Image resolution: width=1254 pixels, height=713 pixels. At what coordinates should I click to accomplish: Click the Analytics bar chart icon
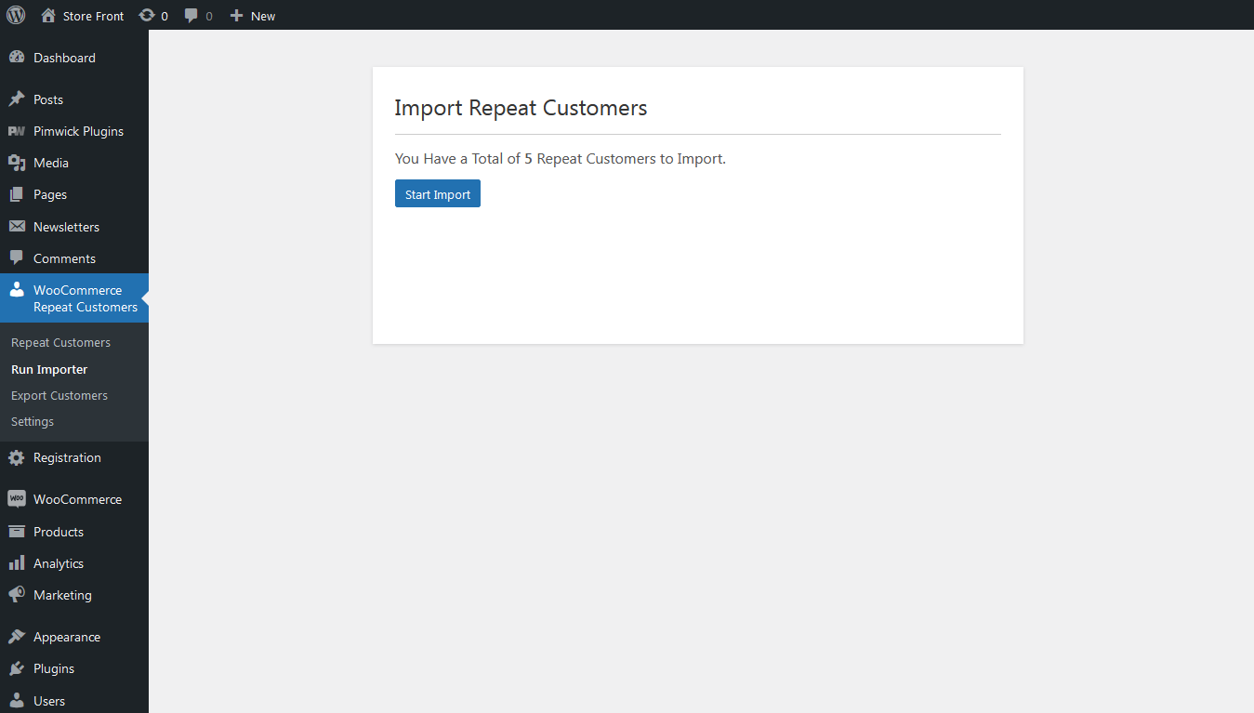click(17, 562)
